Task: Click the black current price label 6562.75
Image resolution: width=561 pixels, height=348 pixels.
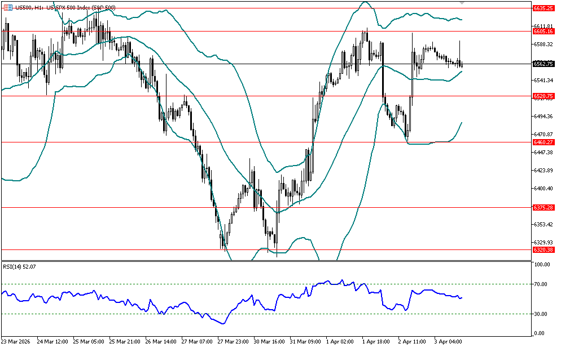Action: pyautogui.click(x=543, y=64)
